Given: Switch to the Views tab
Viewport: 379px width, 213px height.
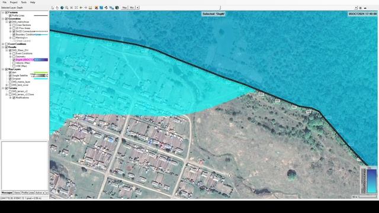Looking at the screenshot, I should [17, 193].
